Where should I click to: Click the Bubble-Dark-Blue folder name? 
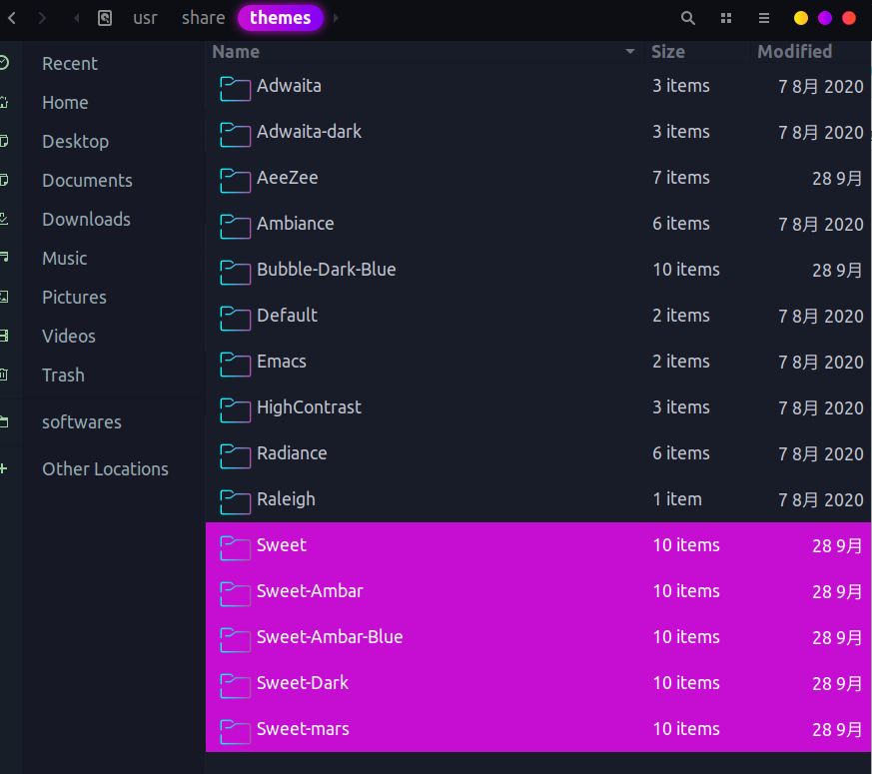326,269
